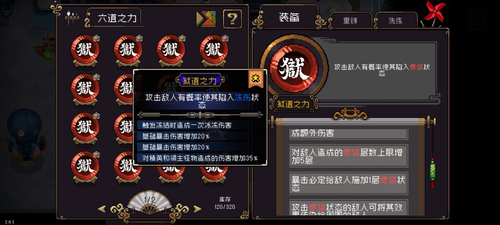The image size is (500, 225).
Task: Click the 六道之力 panel title
Action: (x=117, y=18)
